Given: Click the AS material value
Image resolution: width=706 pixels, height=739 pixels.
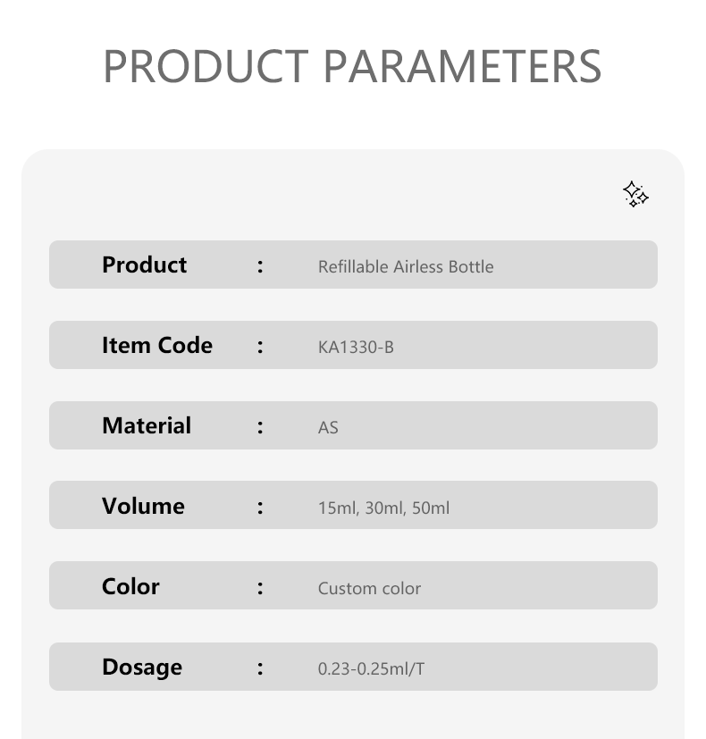Looking at the screenshot, I should [x=328, y=428].
